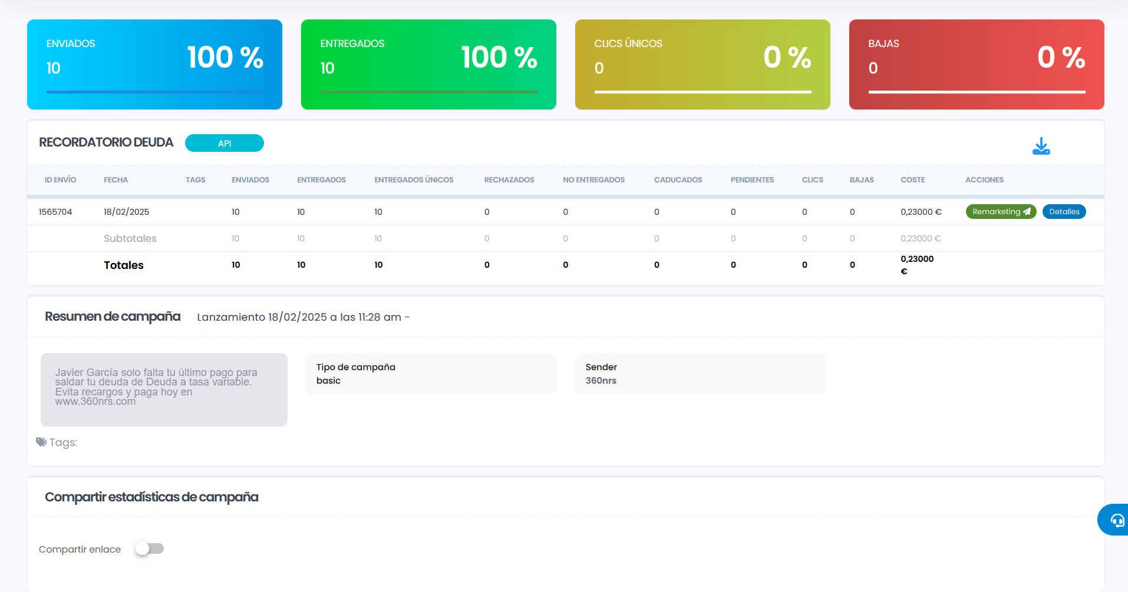
Task: Select the BAJAS red statistics card
Action: (977, 64)
